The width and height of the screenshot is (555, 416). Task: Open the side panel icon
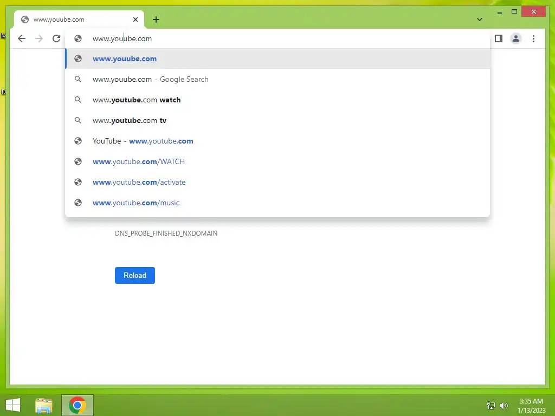click(499, 38)
